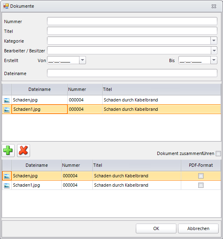Confirm with the OK button
The image size is (223, 239).
[156, 228]
